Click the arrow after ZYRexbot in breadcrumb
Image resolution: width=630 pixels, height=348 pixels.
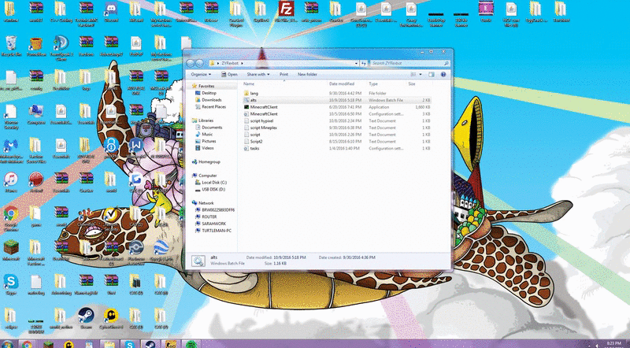[243, 63]
